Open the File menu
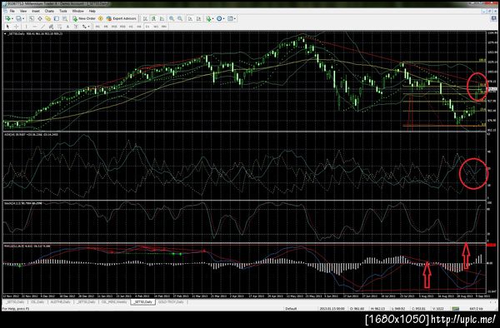Image resolution: width=500 pixels, height=328 pixels. pos(12,11)
